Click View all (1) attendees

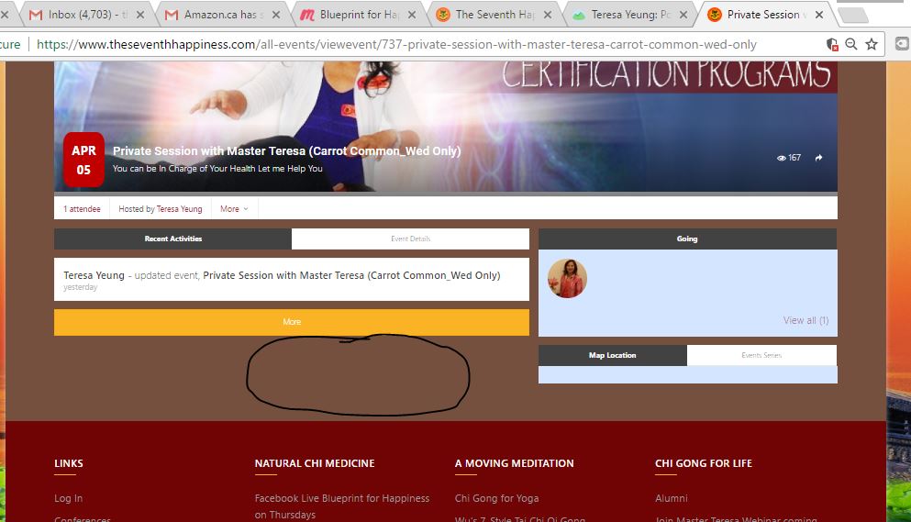point(805,320)
